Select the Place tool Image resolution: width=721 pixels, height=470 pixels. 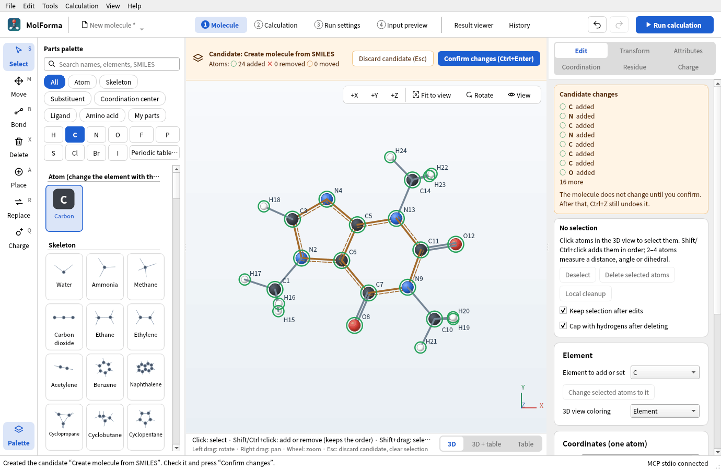point(19,178)
